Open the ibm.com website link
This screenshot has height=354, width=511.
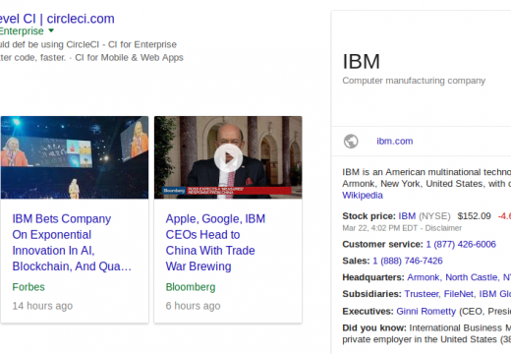click(394, 142)
